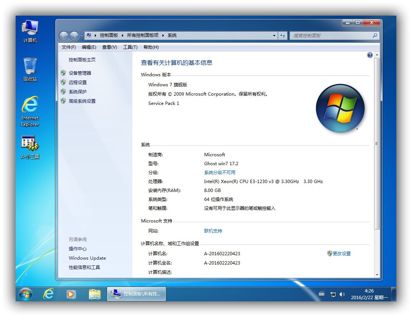Viewport: 412px width, 317px height.
Task: Open 设备管理器 link
Action: [80, 73]
